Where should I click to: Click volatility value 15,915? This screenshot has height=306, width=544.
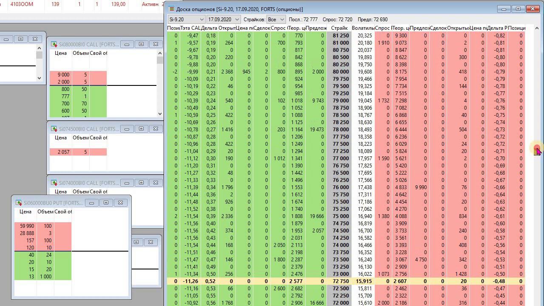click(364, 281)
